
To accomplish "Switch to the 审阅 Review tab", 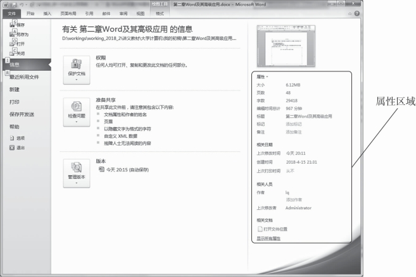I will (x=123, y=13).
